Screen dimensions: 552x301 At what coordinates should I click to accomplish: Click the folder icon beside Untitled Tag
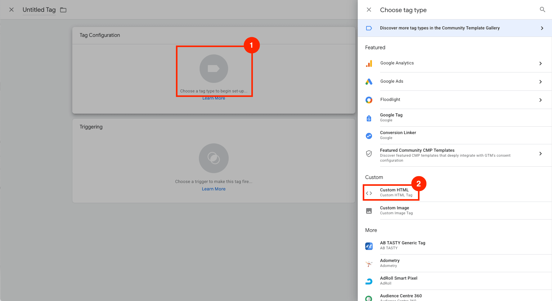coord(63,10)
